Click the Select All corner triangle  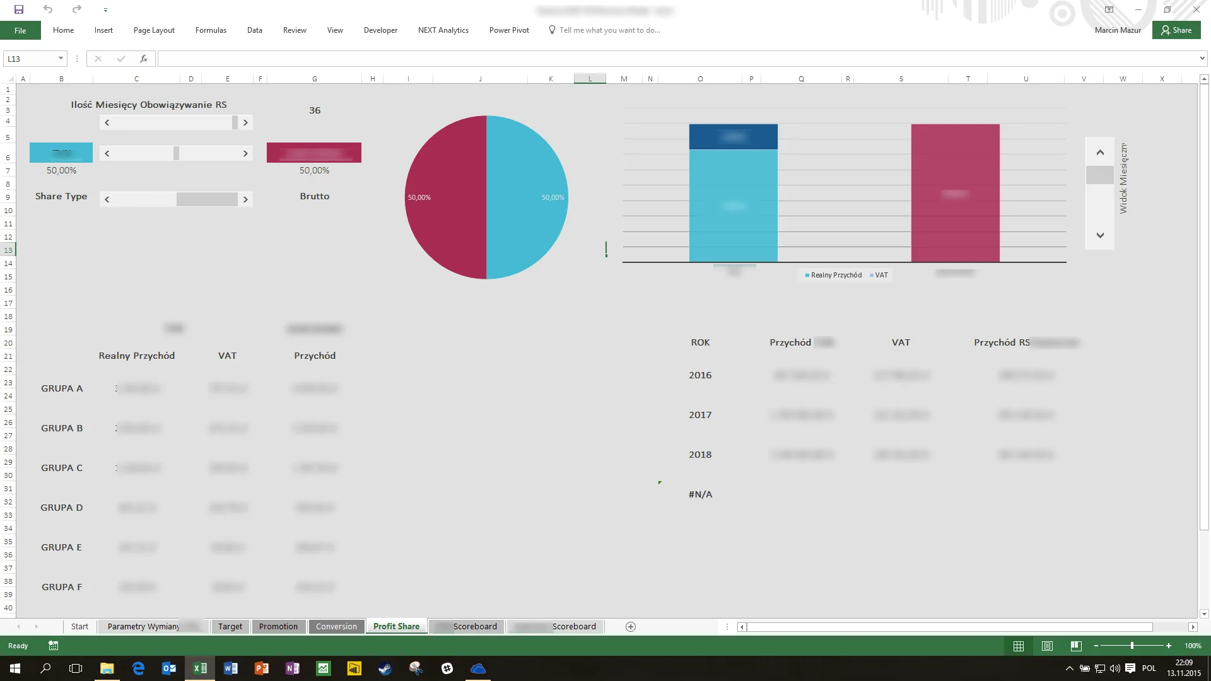tap(11, 79)
